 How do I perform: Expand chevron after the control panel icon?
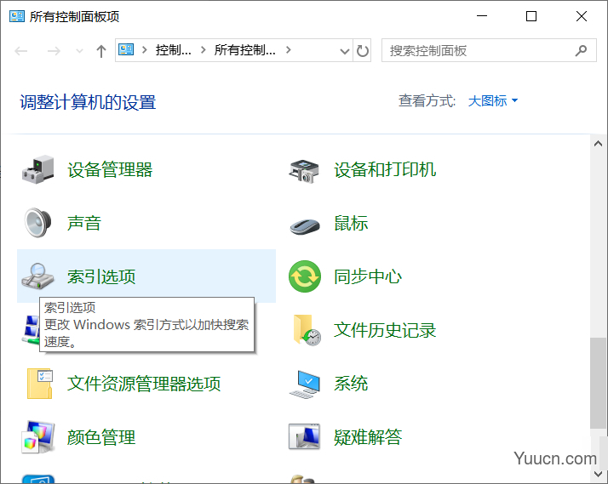[x=145, y=49]
